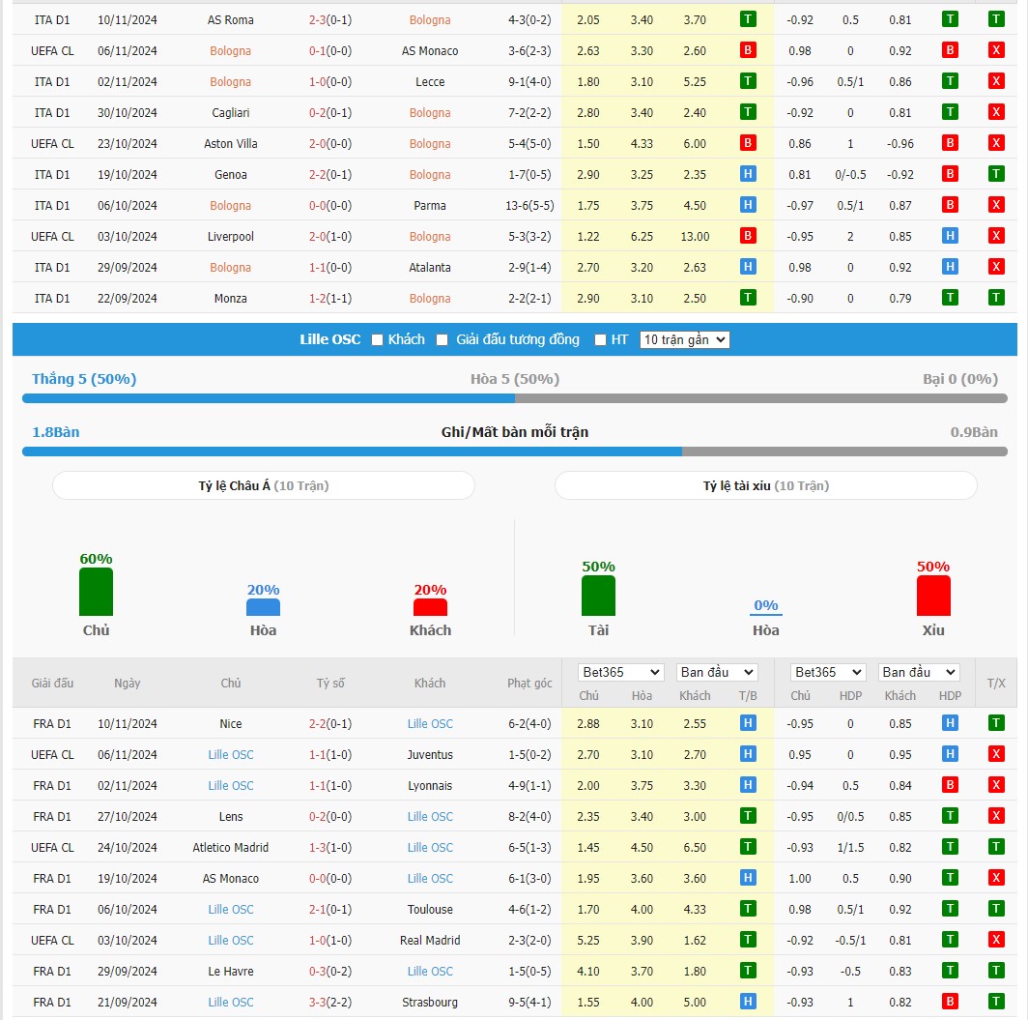Viewport: 1028px width, 1020px height.
Task: Click the red X over/under badge in Atalanta row
Action: tap(996, 266)
